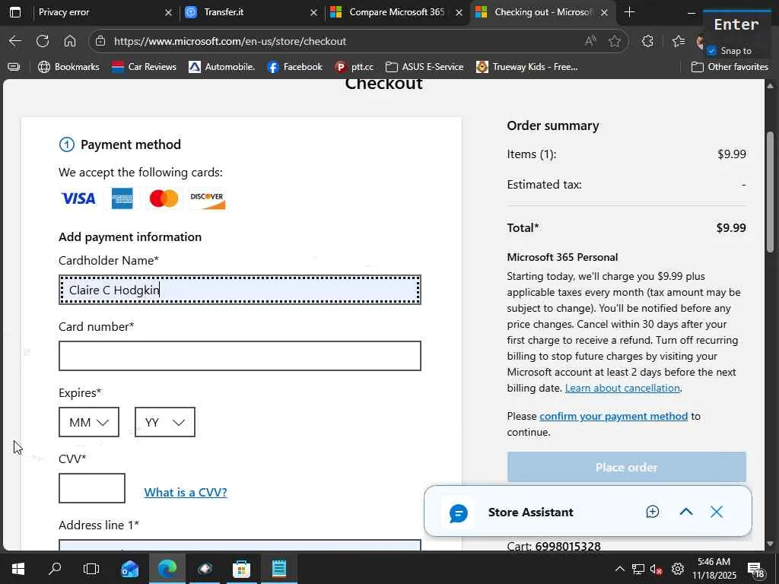The height and width of the screenshot is (584, 779).
Task: Toggle the Snap to checkbox
Action: point(711,51)
